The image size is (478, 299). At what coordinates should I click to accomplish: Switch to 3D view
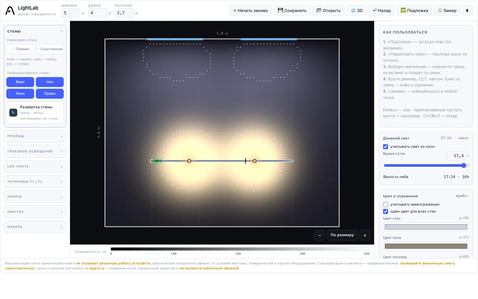[357, 11]
